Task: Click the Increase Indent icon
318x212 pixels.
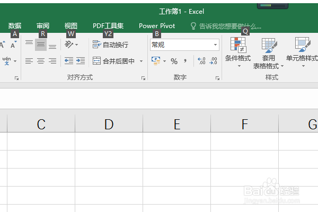Action: point(81,61)
